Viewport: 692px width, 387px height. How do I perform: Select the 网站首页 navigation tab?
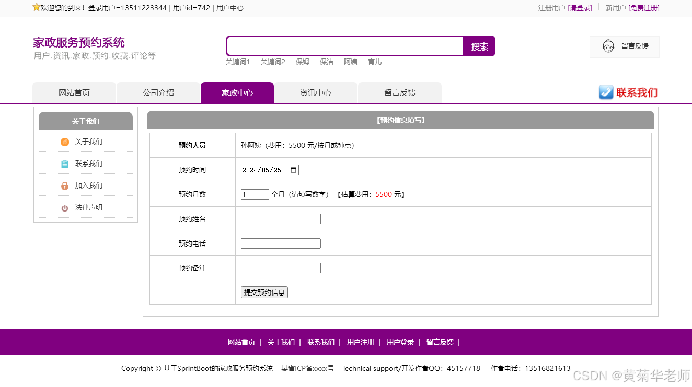click(74, 92)
